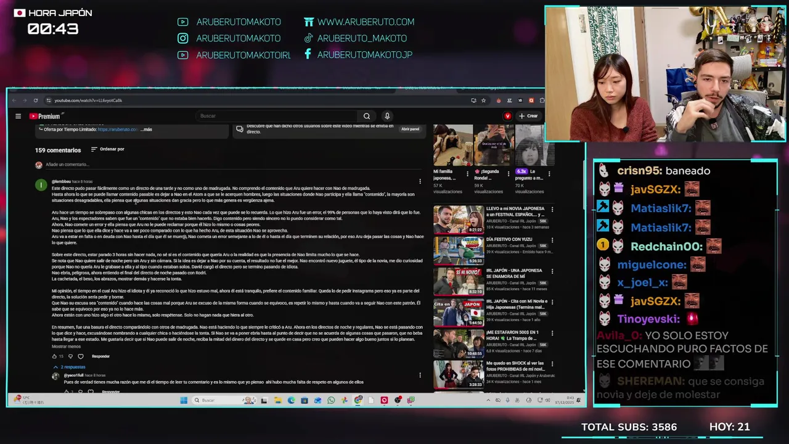789x444 pixels.
Task: Collapse the 2 respuestas thread
Action: [x=69, y=367]
